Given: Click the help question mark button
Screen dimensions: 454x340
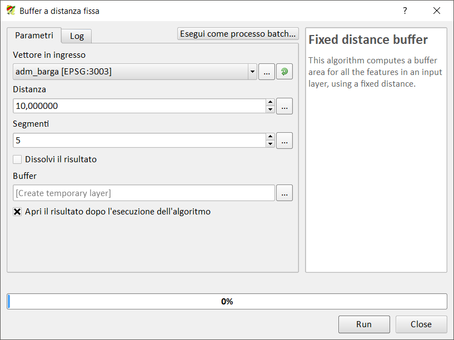Looking at the screenshot, I should [x=405, y=11].
